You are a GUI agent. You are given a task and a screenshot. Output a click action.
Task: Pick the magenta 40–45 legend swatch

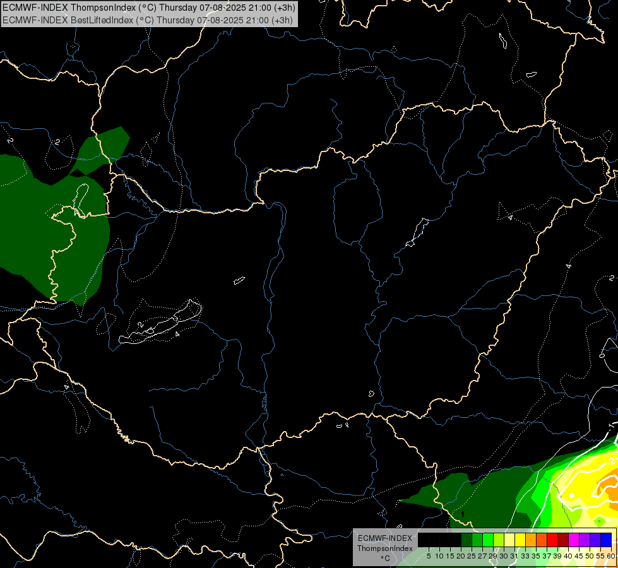[x=574, y=540]
